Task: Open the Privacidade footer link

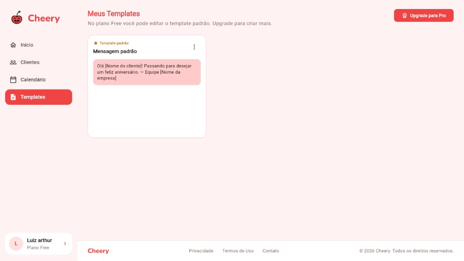Action: coord(201,251)
